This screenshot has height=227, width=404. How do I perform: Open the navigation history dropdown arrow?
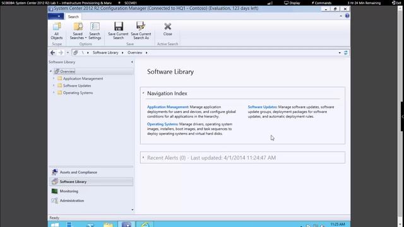tap(68, 53)
